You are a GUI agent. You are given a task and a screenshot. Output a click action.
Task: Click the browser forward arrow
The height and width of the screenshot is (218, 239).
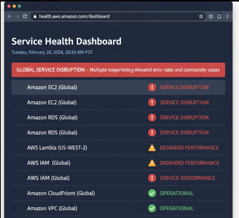tap(17, 16)
